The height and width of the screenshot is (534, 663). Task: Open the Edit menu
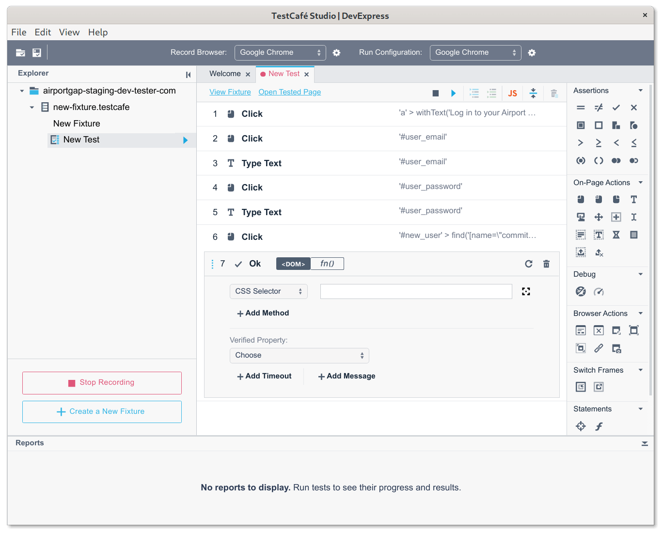[43, 32]
